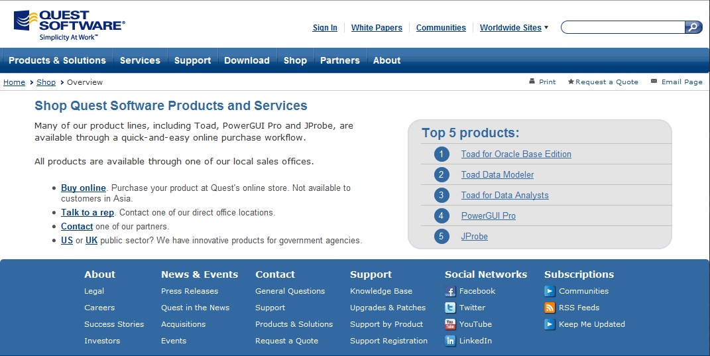
Task: Click the Worldwide Sites link
Action: pyautogui.click(x=510, y=28)
